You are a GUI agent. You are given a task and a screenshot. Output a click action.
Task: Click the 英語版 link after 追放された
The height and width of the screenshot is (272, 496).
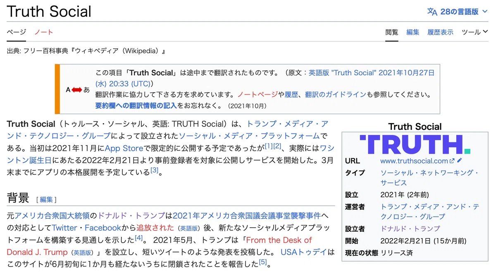188,228
